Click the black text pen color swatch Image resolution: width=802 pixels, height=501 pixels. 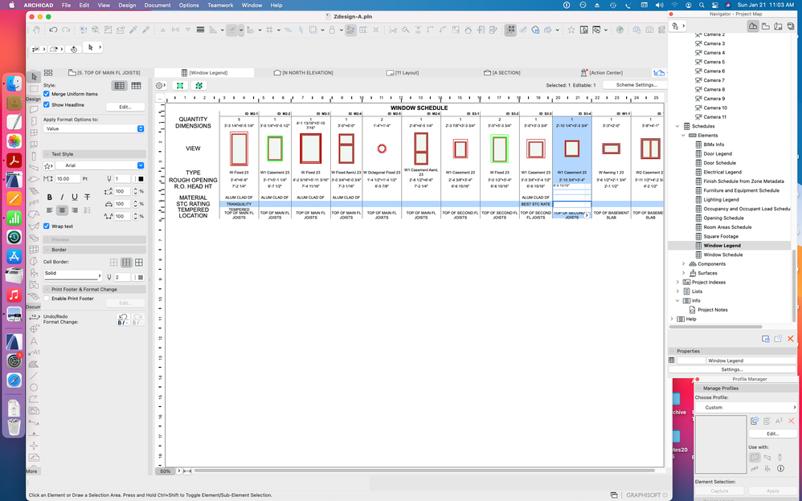point(140,179)
